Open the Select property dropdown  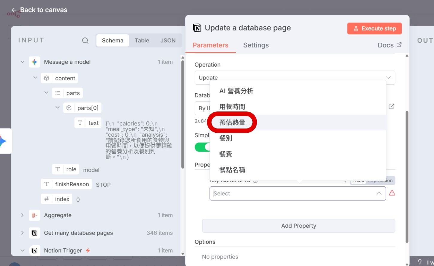(298, 193)
